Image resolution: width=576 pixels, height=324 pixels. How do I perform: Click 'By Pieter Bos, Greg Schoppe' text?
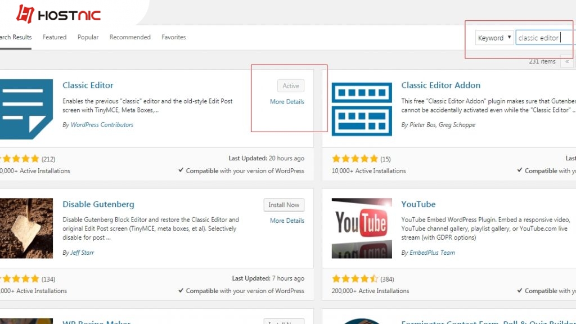click(438, 125)
